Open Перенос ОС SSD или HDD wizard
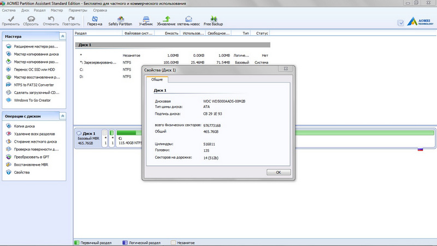 coord(34,69)
